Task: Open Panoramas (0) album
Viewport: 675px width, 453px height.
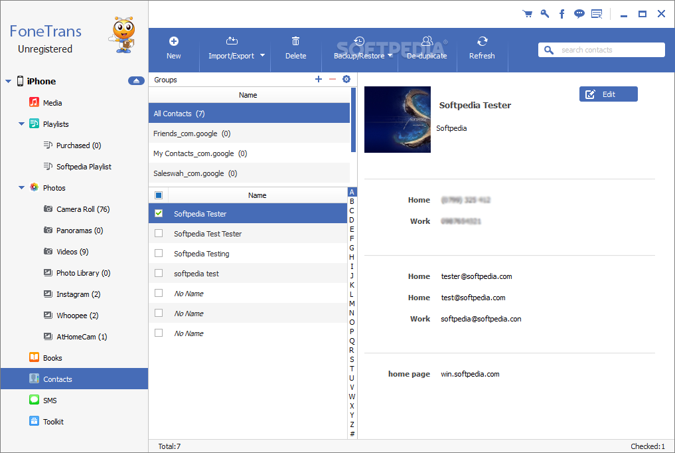Action: point(79,230)
